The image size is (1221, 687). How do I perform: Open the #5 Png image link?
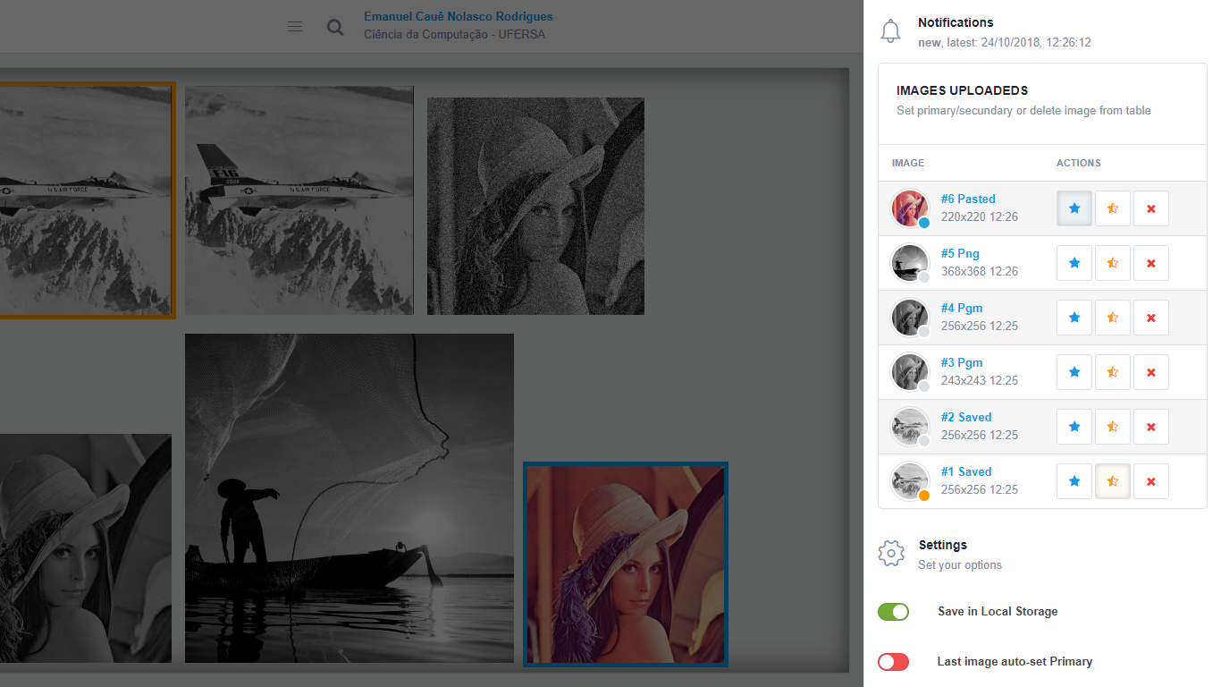[960, 254]
